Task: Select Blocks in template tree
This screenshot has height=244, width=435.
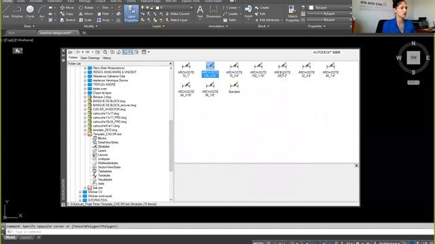Action: click(x=102, y=138)
